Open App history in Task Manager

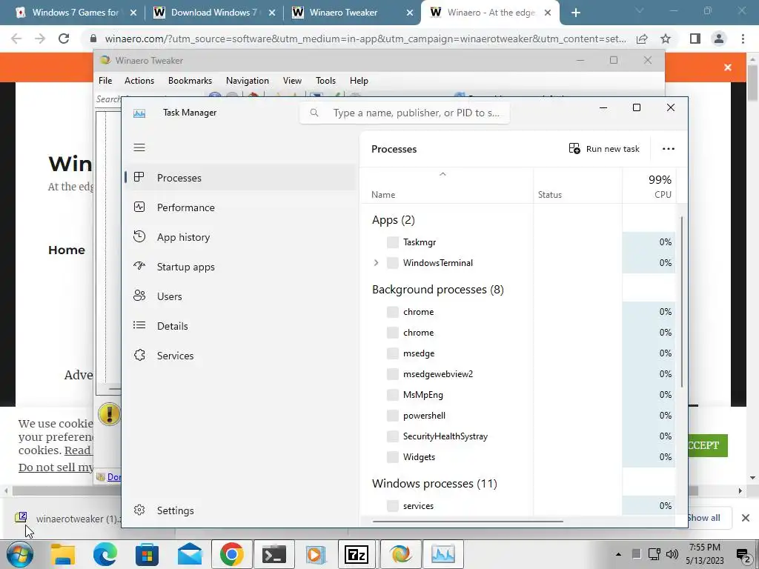coord(240,237)
